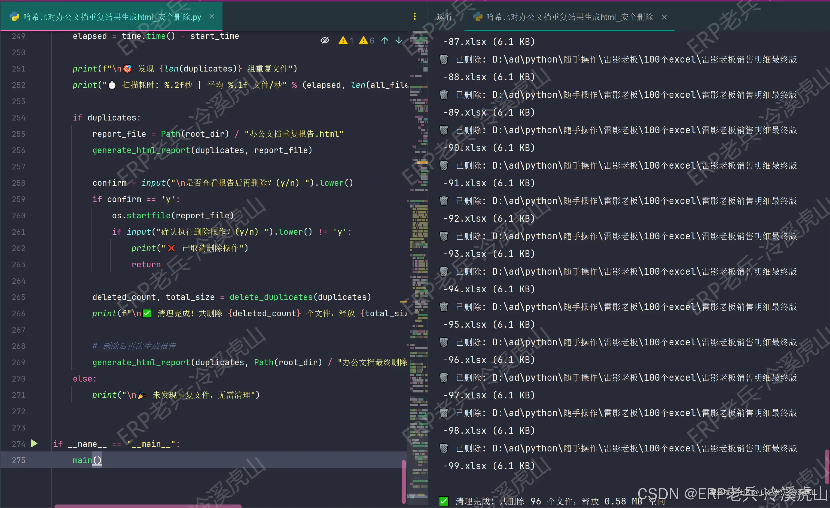Select the run tab 哈希比对办公文档重复结果生成html_安全删除
Screen dimensions: 830x508
tap(569, 17)
